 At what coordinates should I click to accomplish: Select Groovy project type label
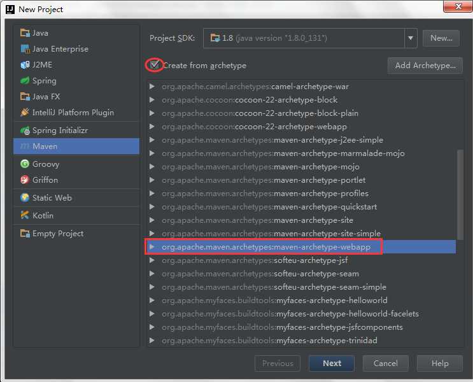[46, 164]
